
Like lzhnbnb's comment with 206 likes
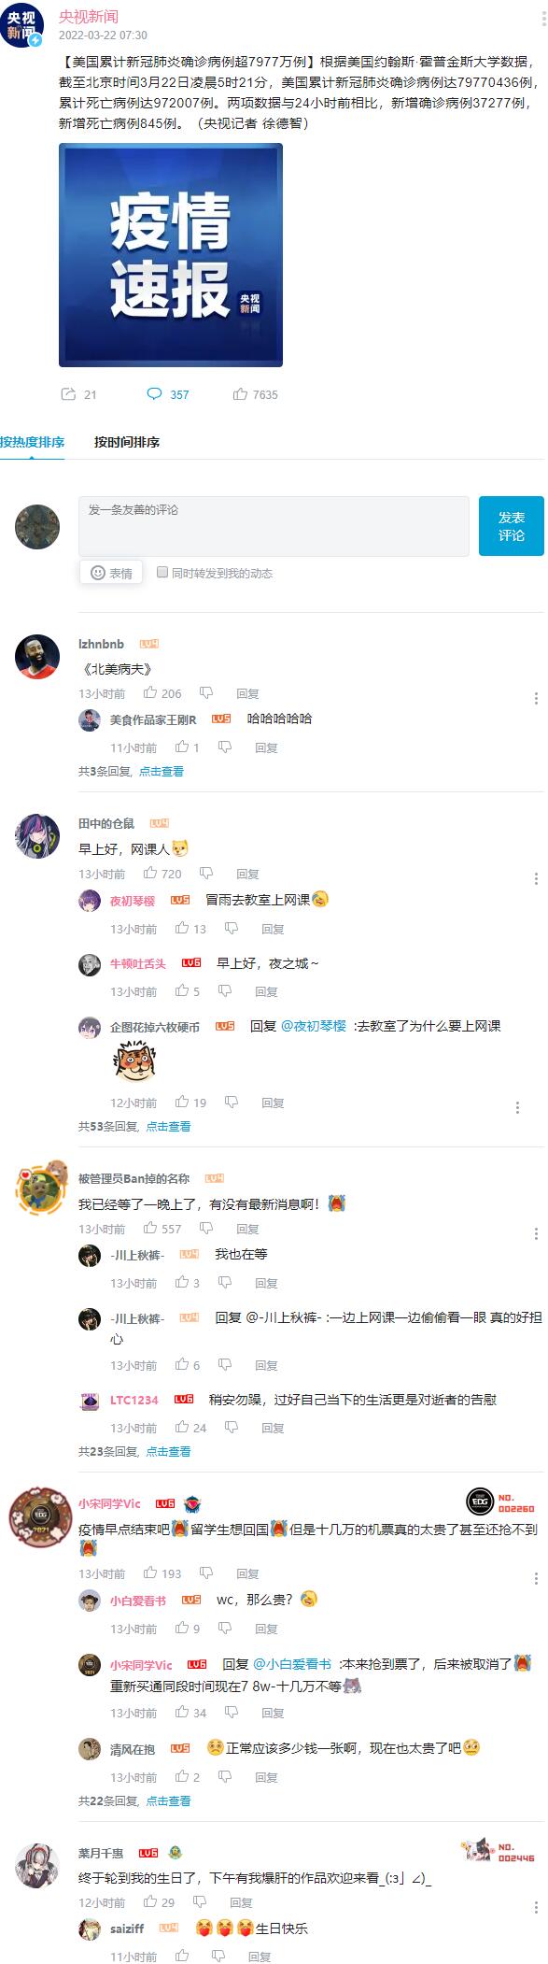click(150, 692)
